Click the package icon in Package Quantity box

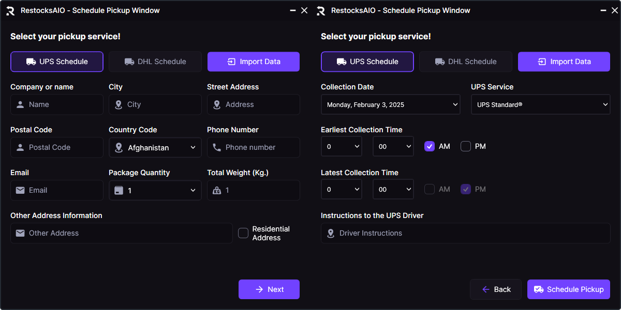pyautogui.click(x=119, y=190)
